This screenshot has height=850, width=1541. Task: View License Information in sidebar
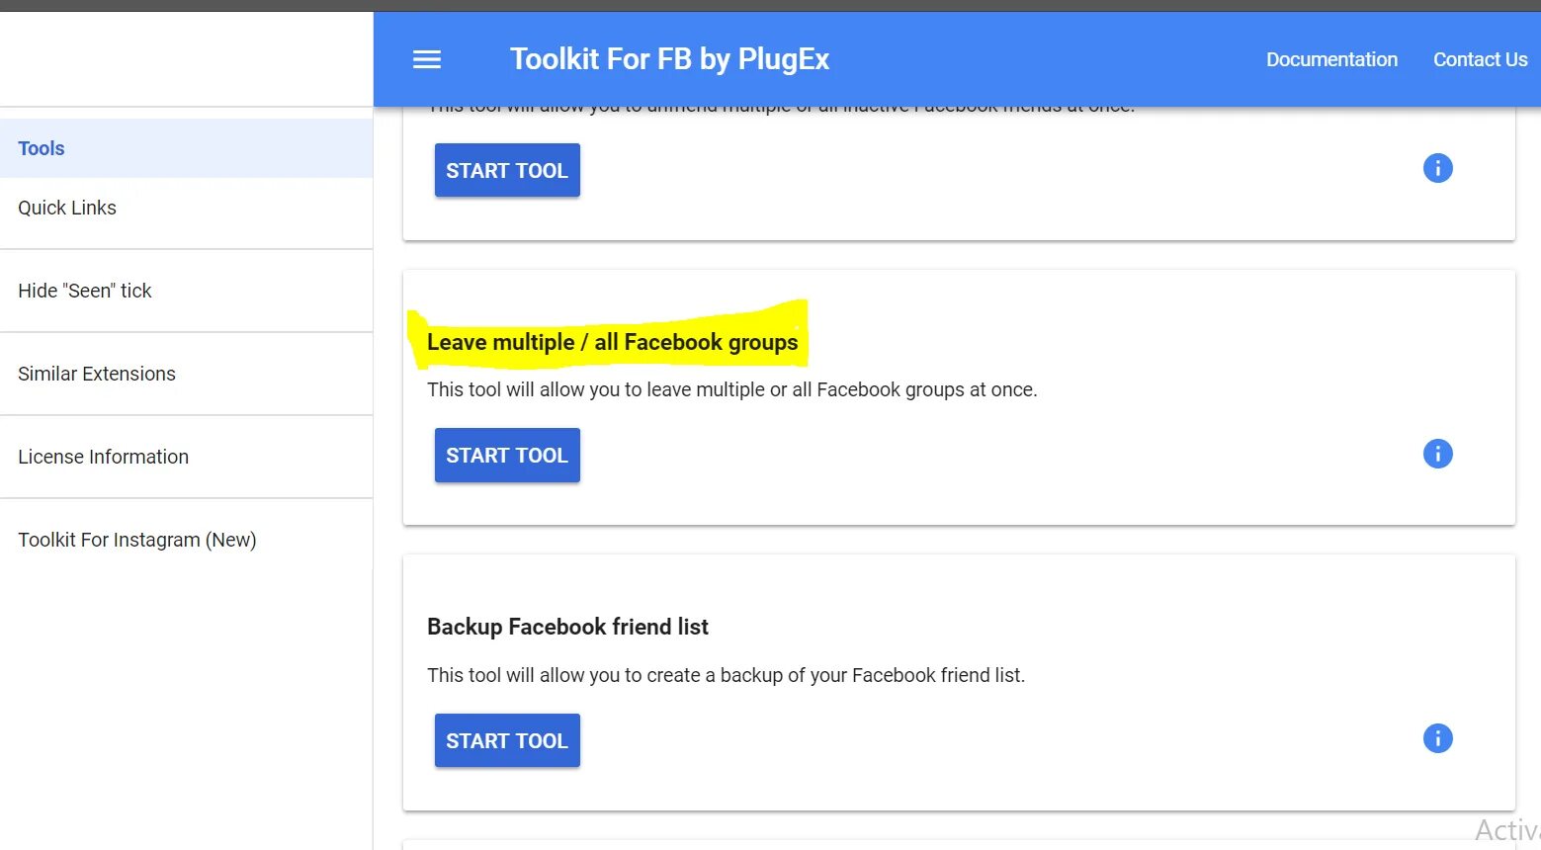coord(103,457)
